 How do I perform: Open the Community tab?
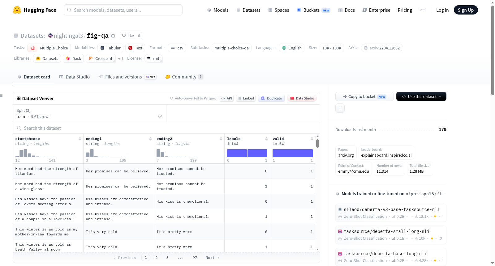(184, 77)
